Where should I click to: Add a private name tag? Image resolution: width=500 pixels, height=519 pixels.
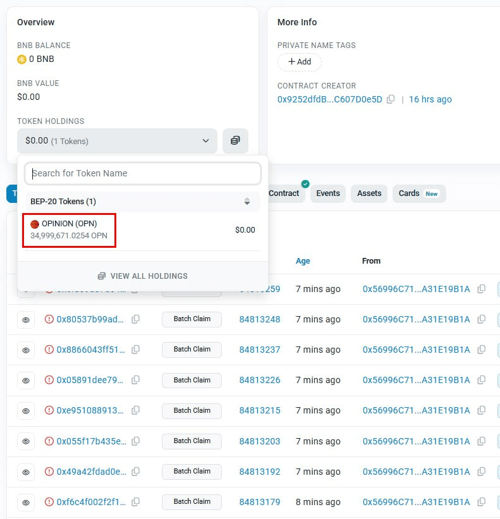point(300,62)
